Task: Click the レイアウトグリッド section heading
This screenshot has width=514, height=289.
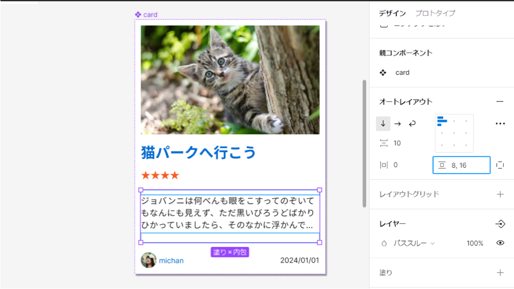Action: [x=409, y=194]
